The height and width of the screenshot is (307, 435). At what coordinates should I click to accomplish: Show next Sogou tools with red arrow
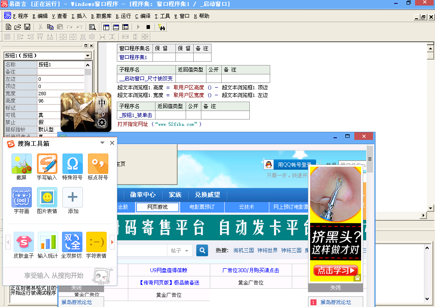[x=112, y=242]
